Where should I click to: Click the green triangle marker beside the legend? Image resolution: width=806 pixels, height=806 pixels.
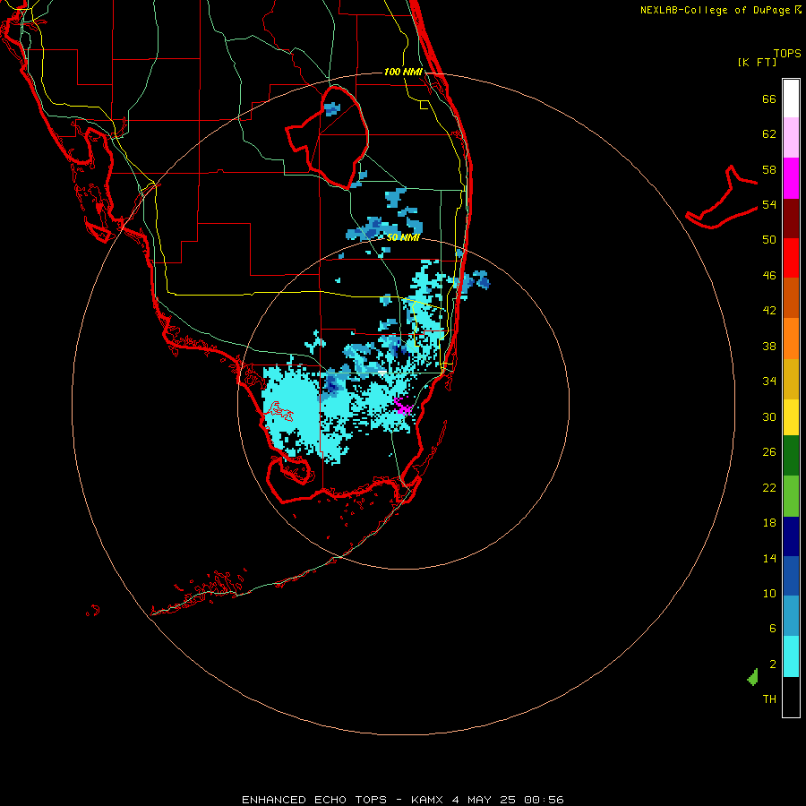[753, 677]
